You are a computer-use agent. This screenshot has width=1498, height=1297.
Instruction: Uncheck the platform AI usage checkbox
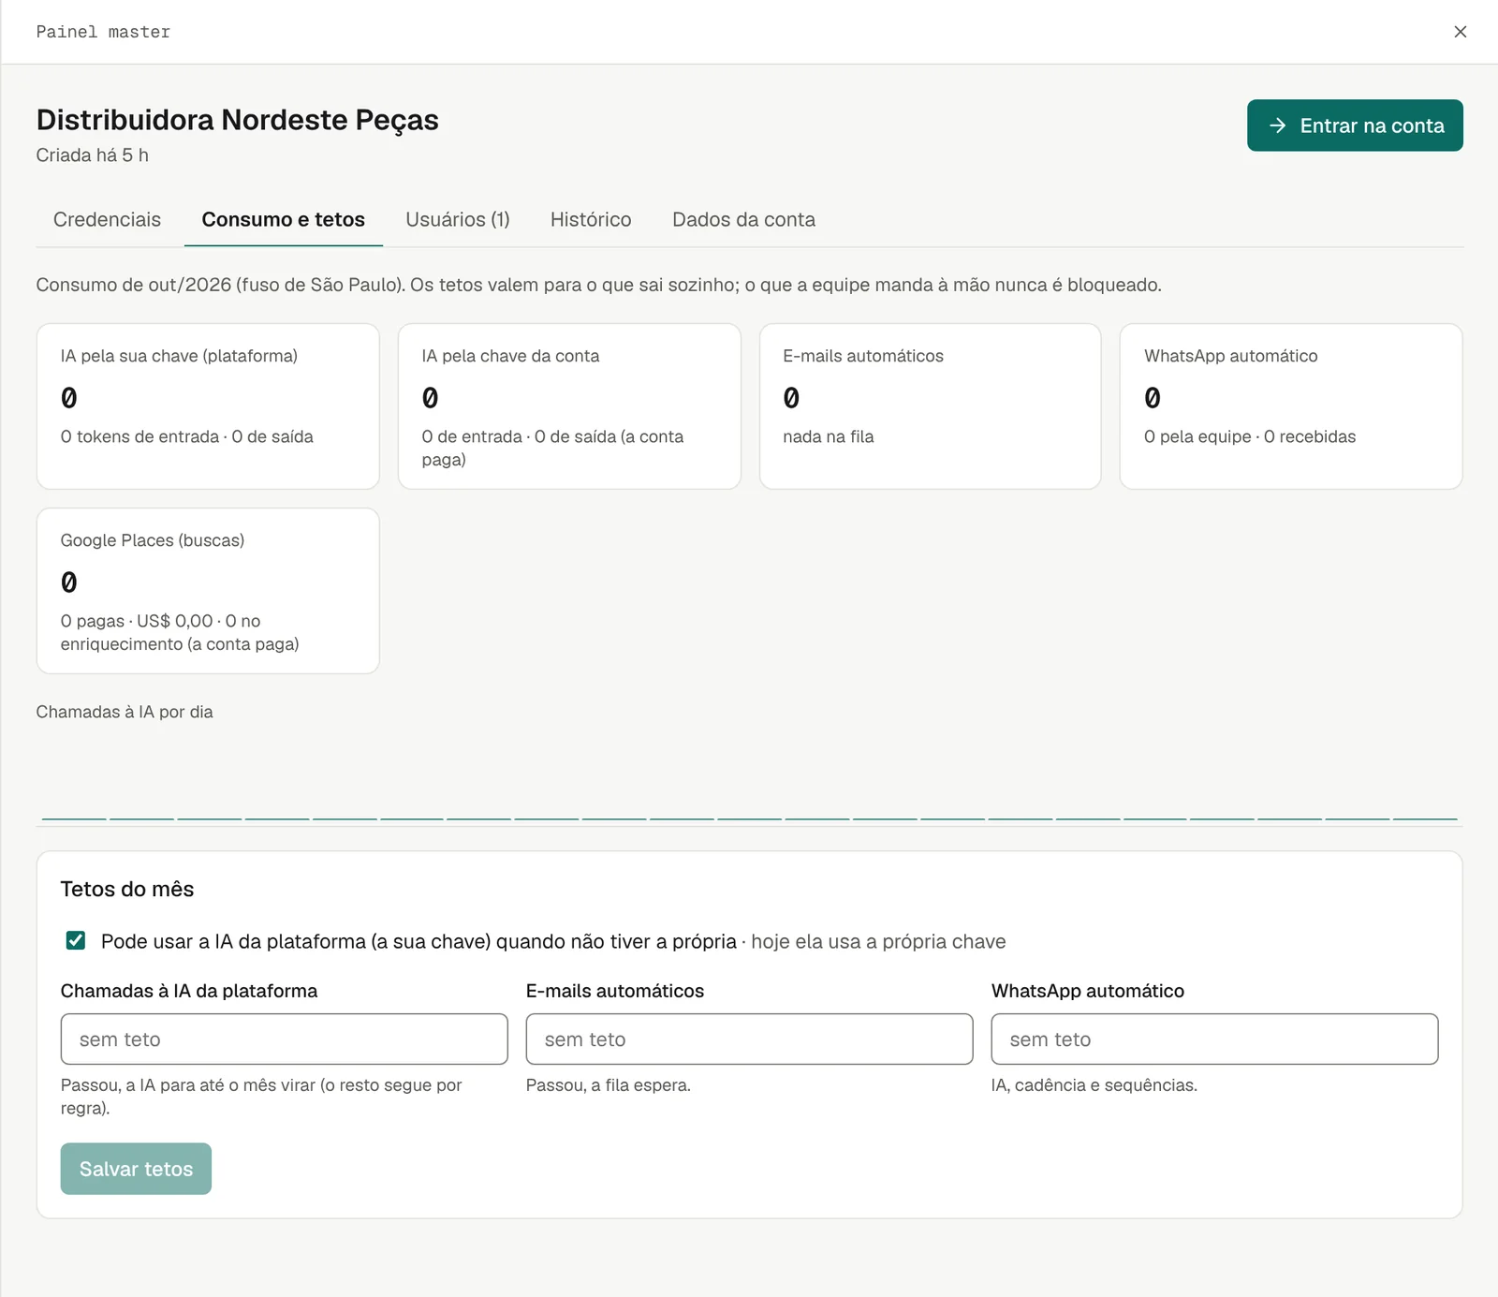click(x=76, y=940)
